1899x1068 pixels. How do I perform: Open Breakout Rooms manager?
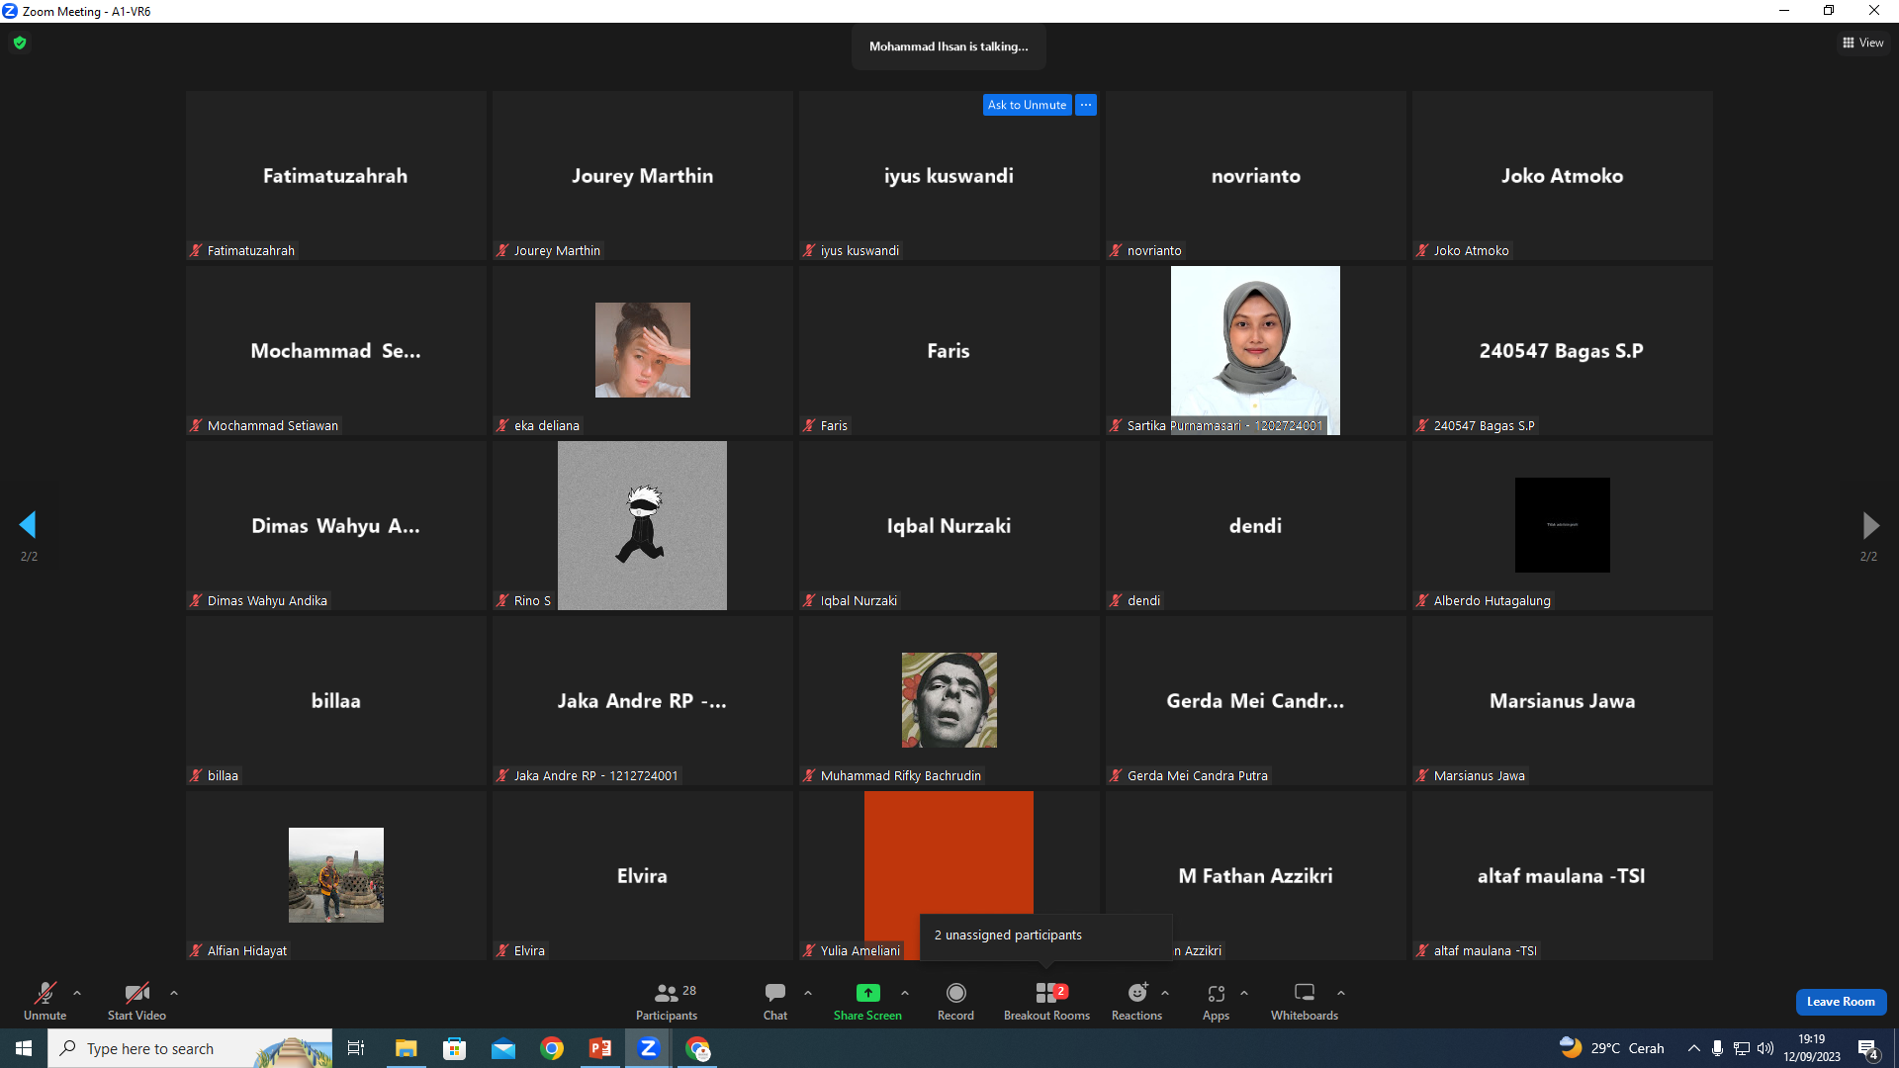pyautogui.click(x=1046, y=1001)
